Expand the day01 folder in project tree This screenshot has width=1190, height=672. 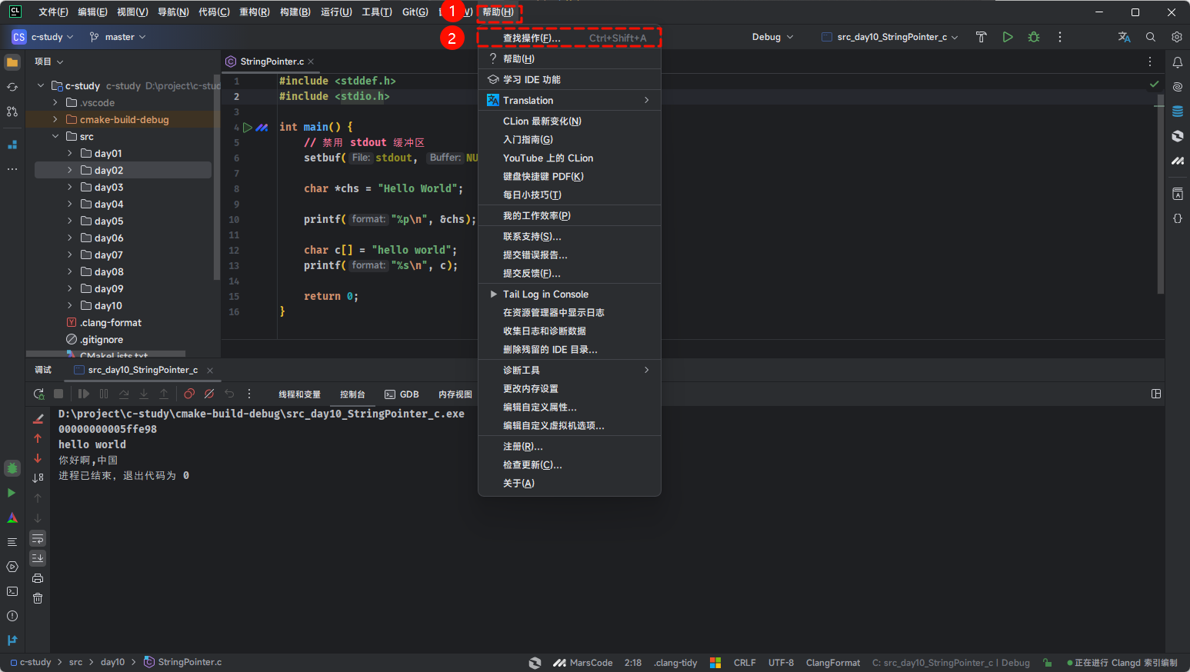pyautogui.click(x=70, y=154)
